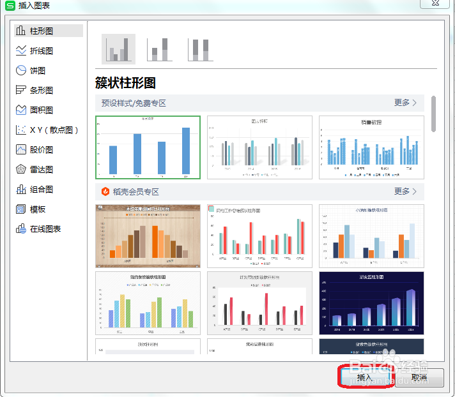455x397 pixels.
Task: Select the 模板 template icon
Action: pyautogui.click(x=21, y=209)
